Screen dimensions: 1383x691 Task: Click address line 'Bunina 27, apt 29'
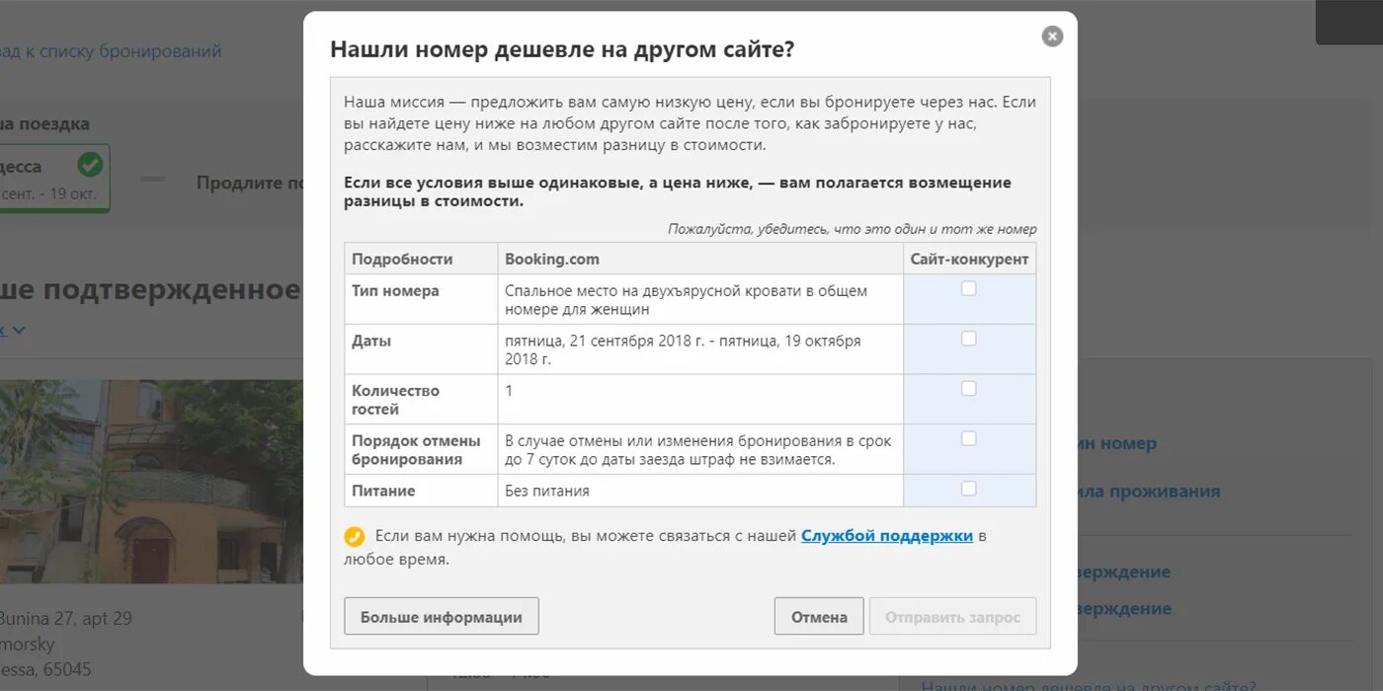click(x=65, y=618)
